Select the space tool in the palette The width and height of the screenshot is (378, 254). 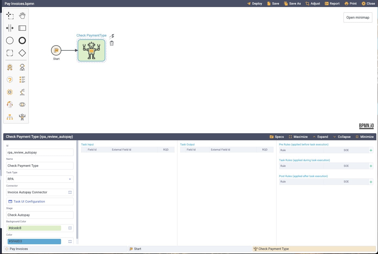coord(9,28)
